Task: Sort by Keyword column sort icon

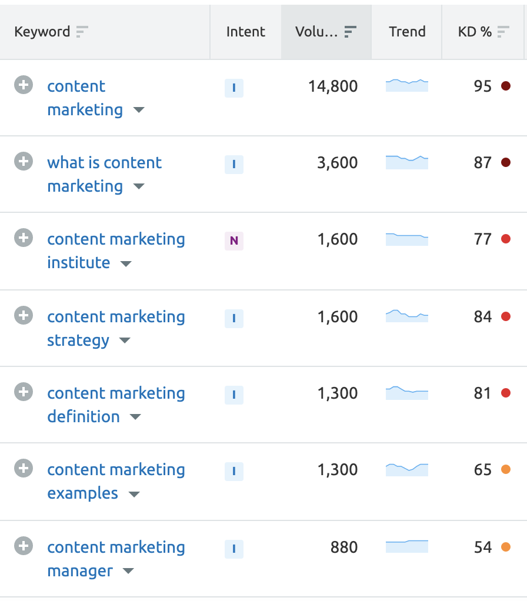Action: pyautogui.click(x=82, y=31)
